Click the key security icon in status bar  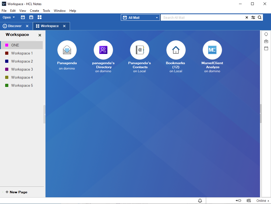(238, 201)
